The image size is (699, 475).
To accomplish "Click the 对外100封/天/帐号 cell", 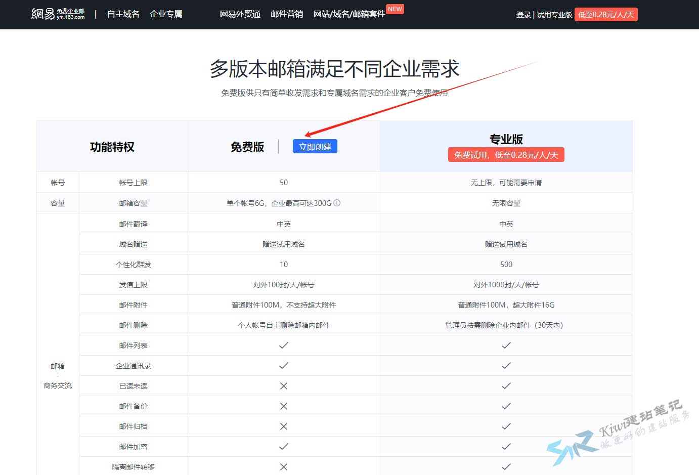I will pos(284,285).
